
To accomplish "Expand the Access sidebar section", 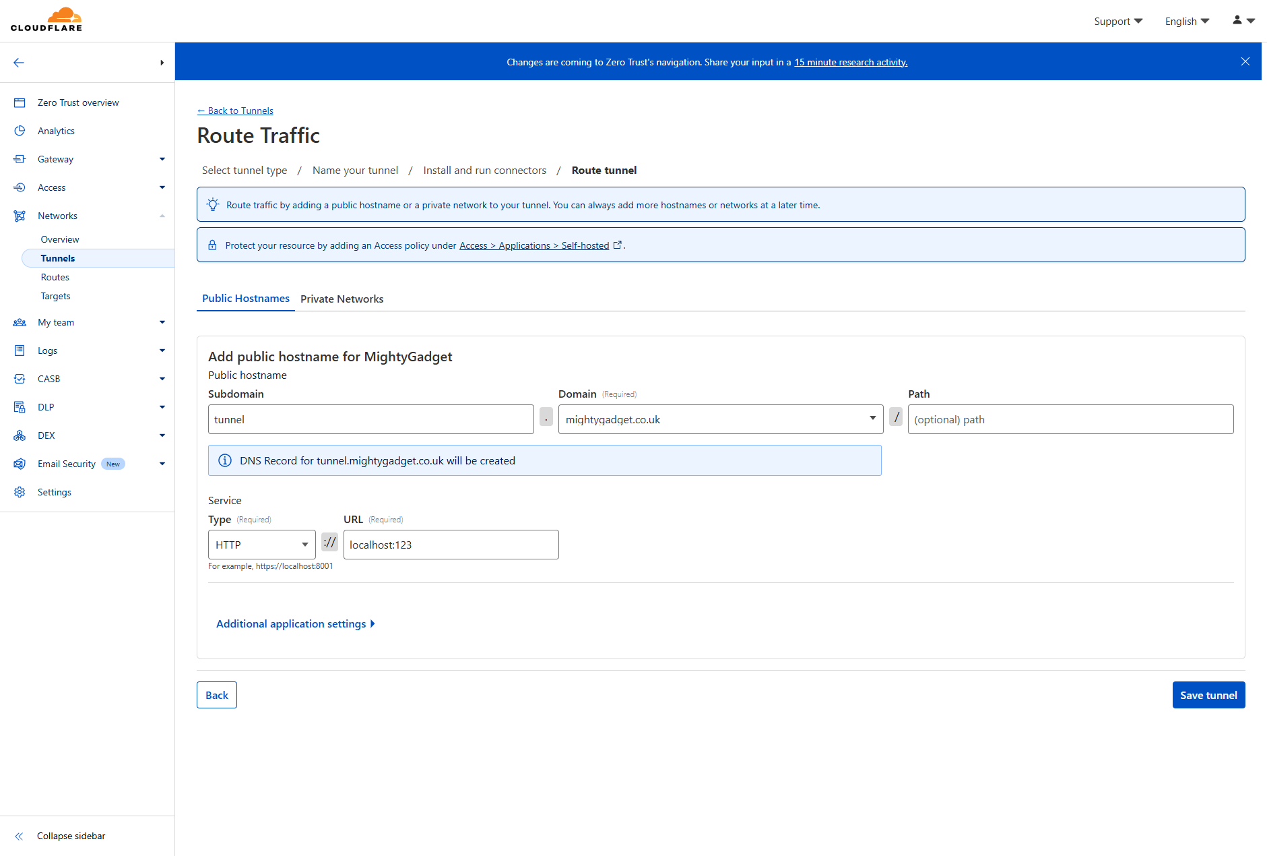I will click(162, 187).
